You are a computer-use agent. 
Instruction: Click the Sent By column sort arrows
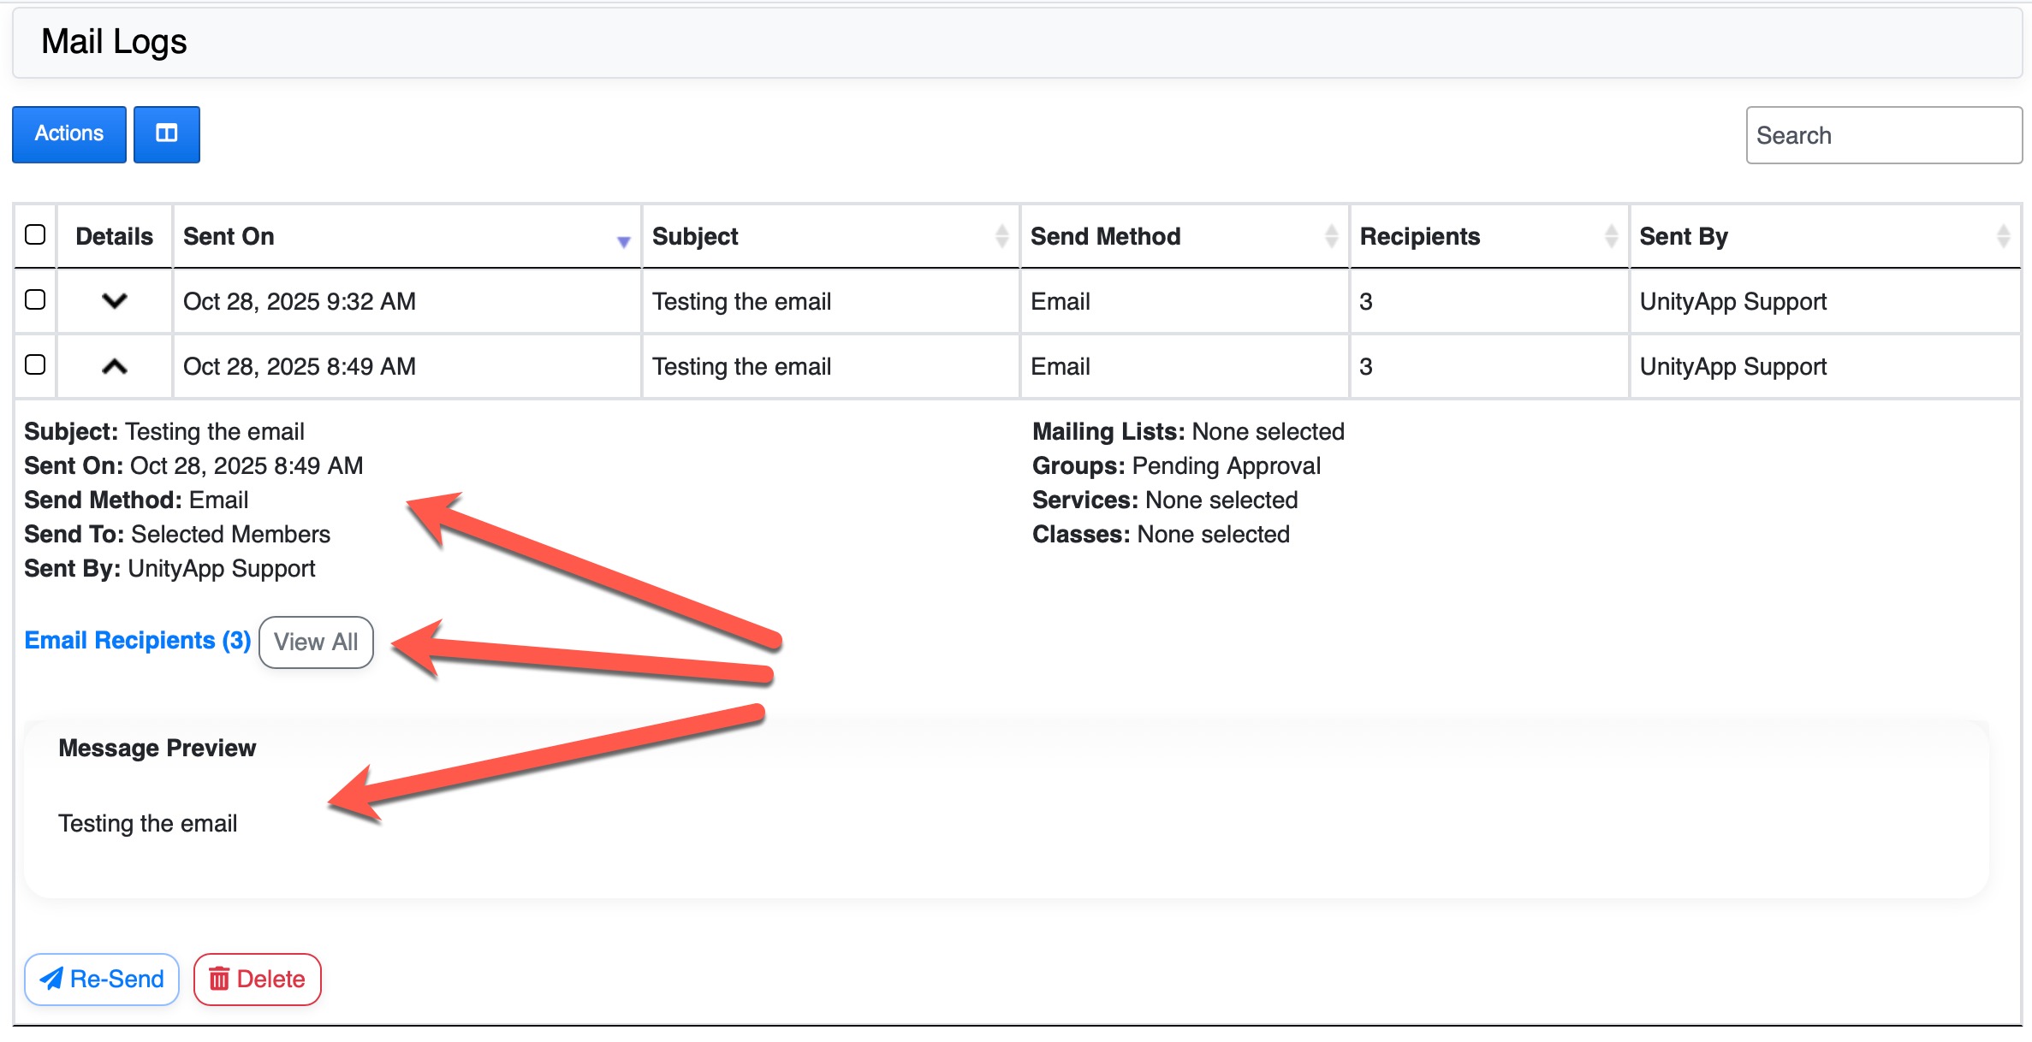(x=2003, y=236)
